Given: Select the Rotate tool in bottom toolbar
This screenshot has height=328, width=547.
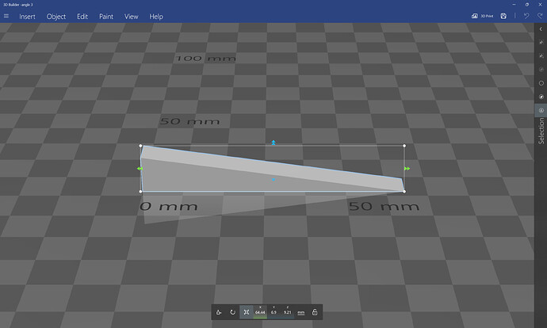Looking at the screenshot, I should point(233,312).
